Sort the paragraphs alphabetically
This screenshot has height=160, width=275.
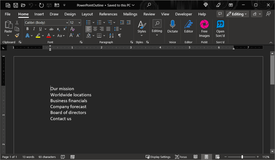111,35
